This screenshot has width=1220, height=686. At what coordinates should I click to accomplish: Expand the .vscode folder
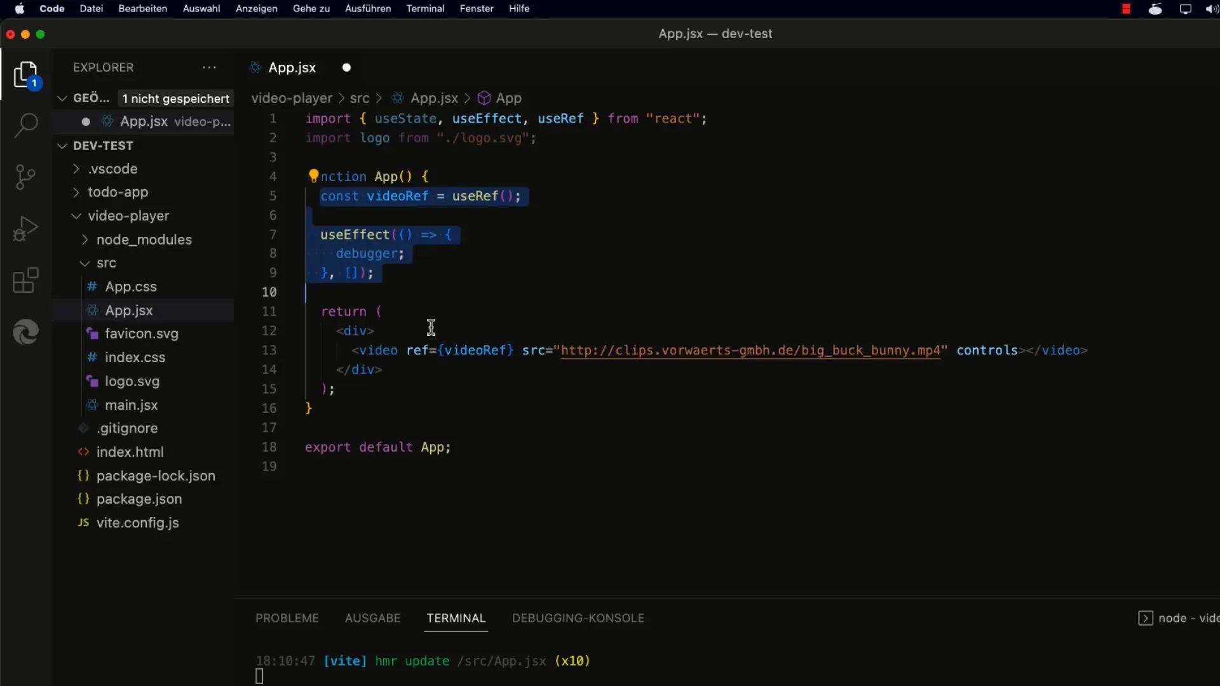click(76, 168)
